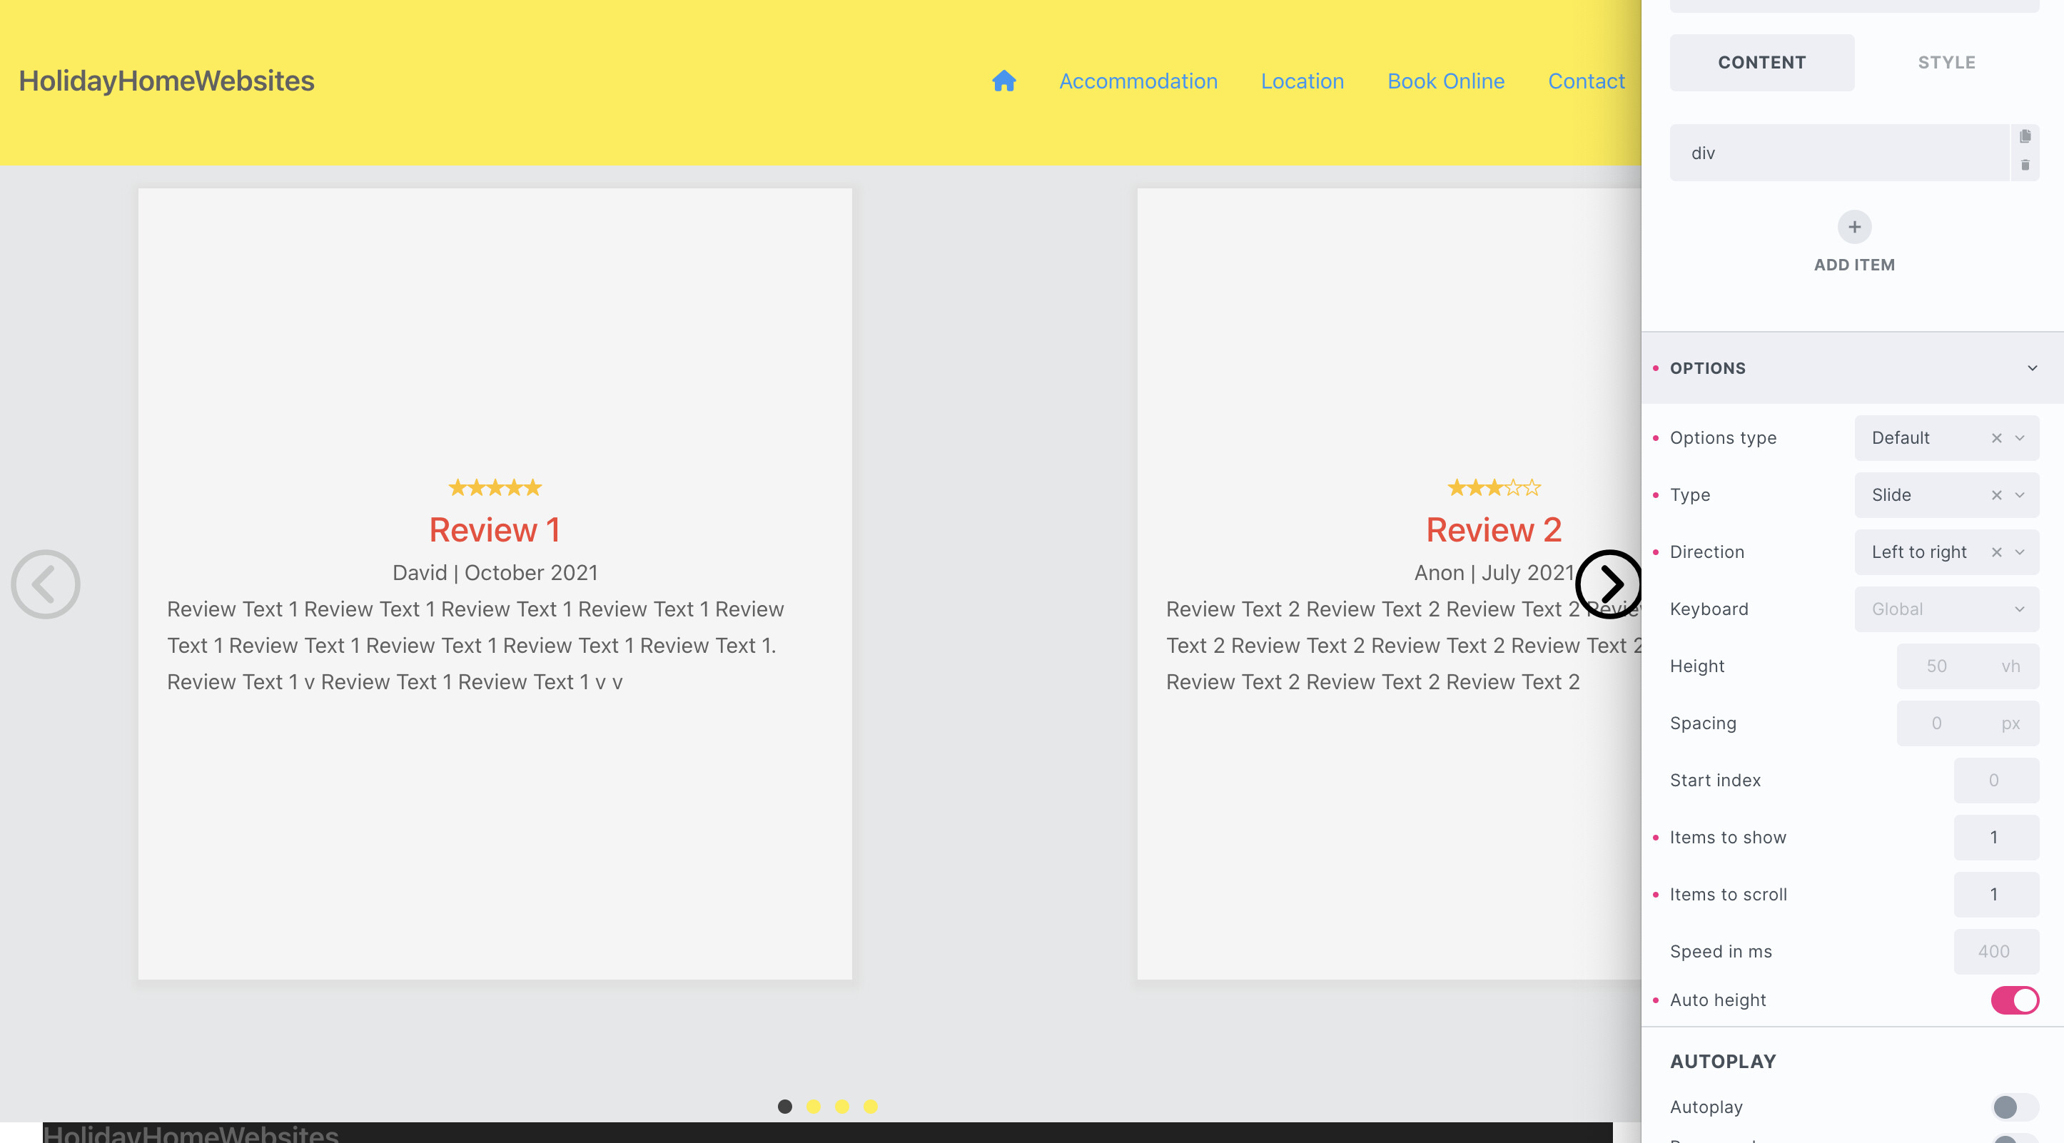Click the Review 1 heading

tap(495, 529)
